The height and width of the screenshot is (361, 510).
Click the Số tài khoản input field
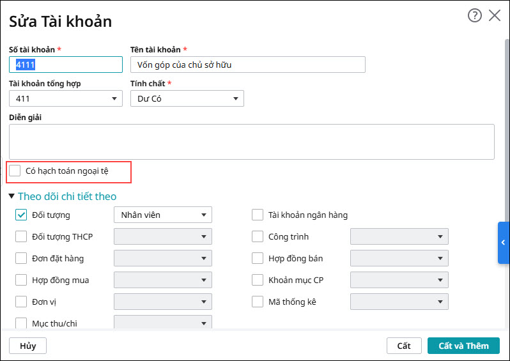pyautogui.click(x=65, y=65)
